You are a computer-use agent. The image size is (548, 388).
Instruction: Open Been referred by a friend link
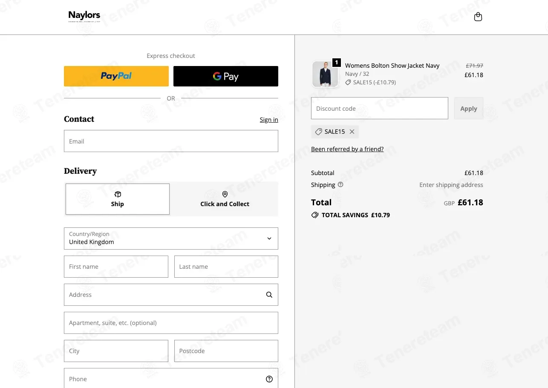tap(347, 149)
